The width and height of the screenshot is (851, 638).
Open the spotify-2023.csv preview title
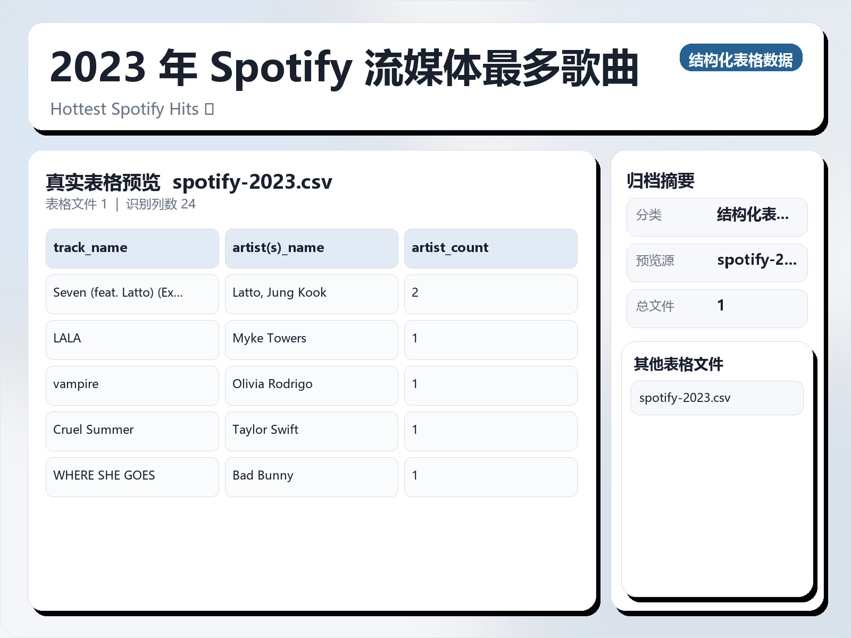pyautogui.click(x=253, y=182)
